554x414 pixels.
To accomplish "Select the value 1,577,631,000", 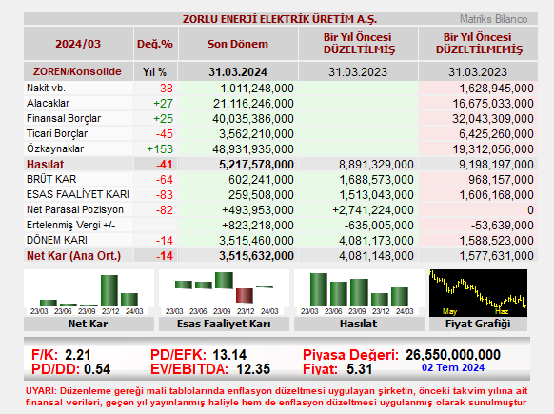I will [496, 256].
